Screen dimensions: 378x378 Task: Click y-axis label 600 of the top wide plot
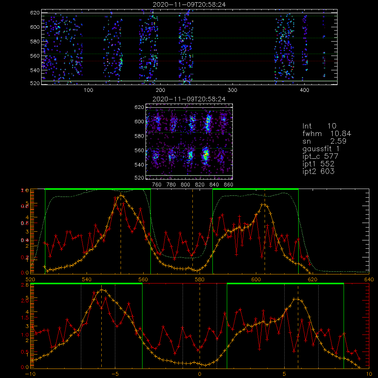point(35,27)
